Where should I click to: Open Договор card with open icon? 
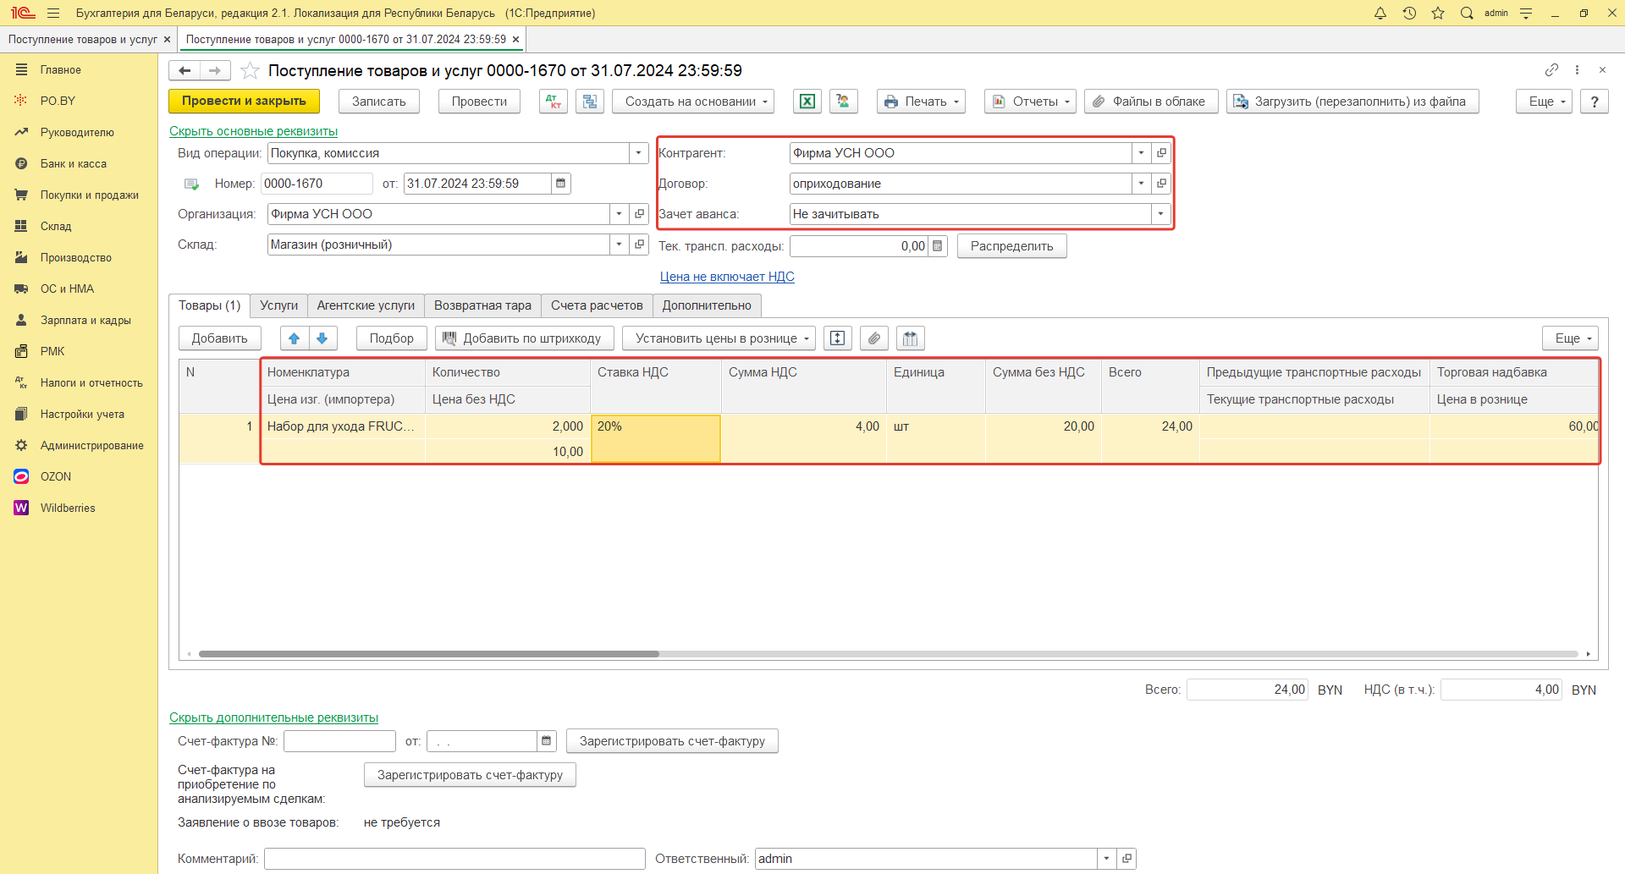(1162, 184)
